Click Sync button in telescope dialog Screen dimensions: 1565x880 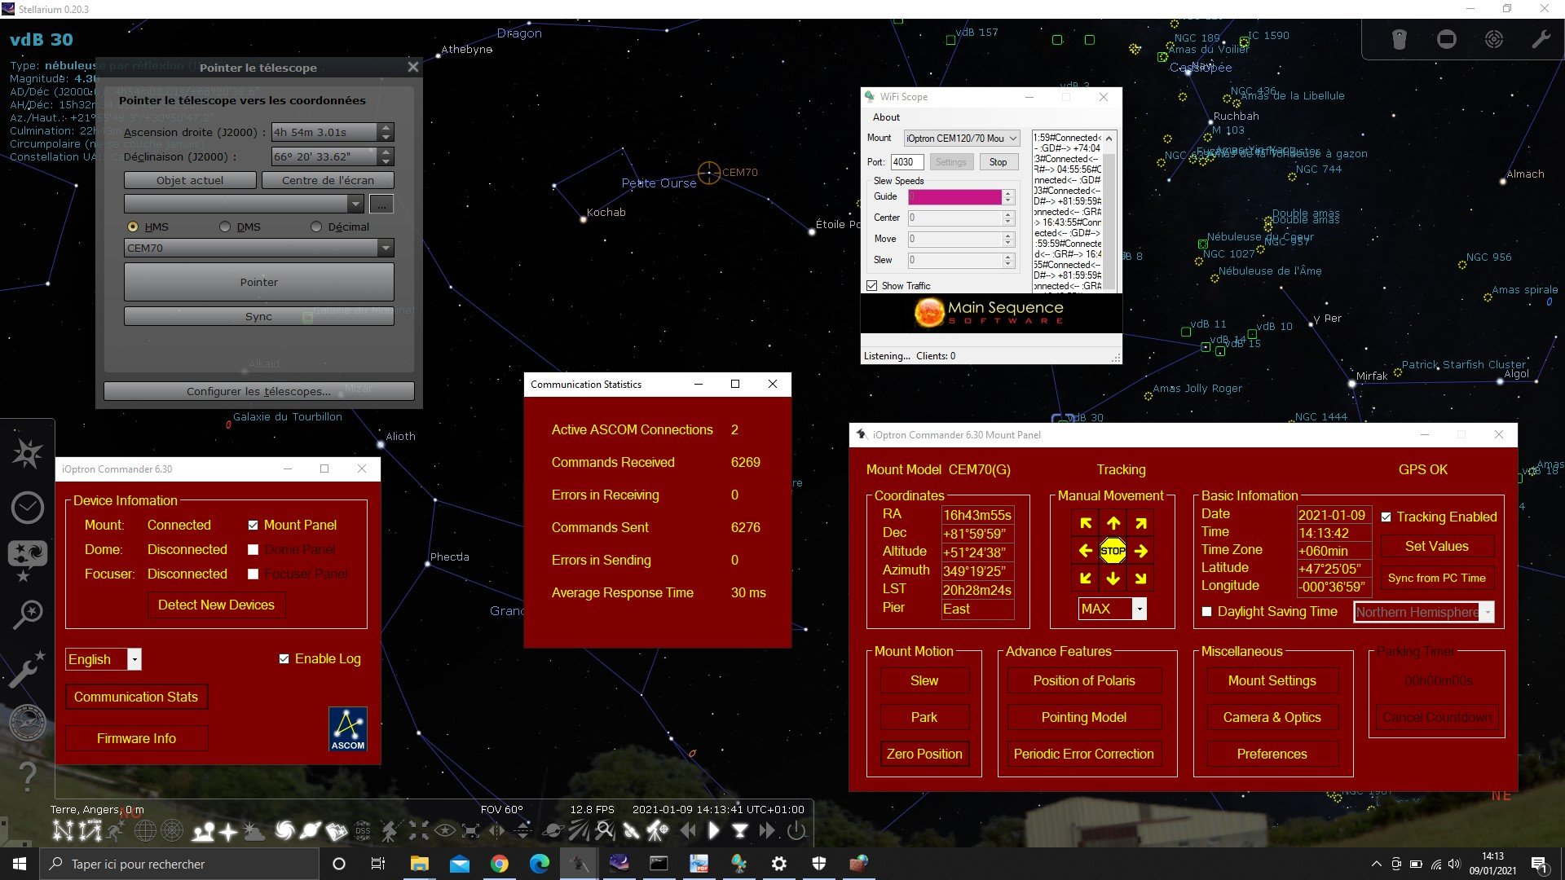tap(259, 316)
